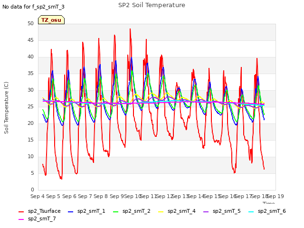Click the 20 y-axis tick label
Image resolution: width=304 pixels, height=228 pixels.
(30, 123)
